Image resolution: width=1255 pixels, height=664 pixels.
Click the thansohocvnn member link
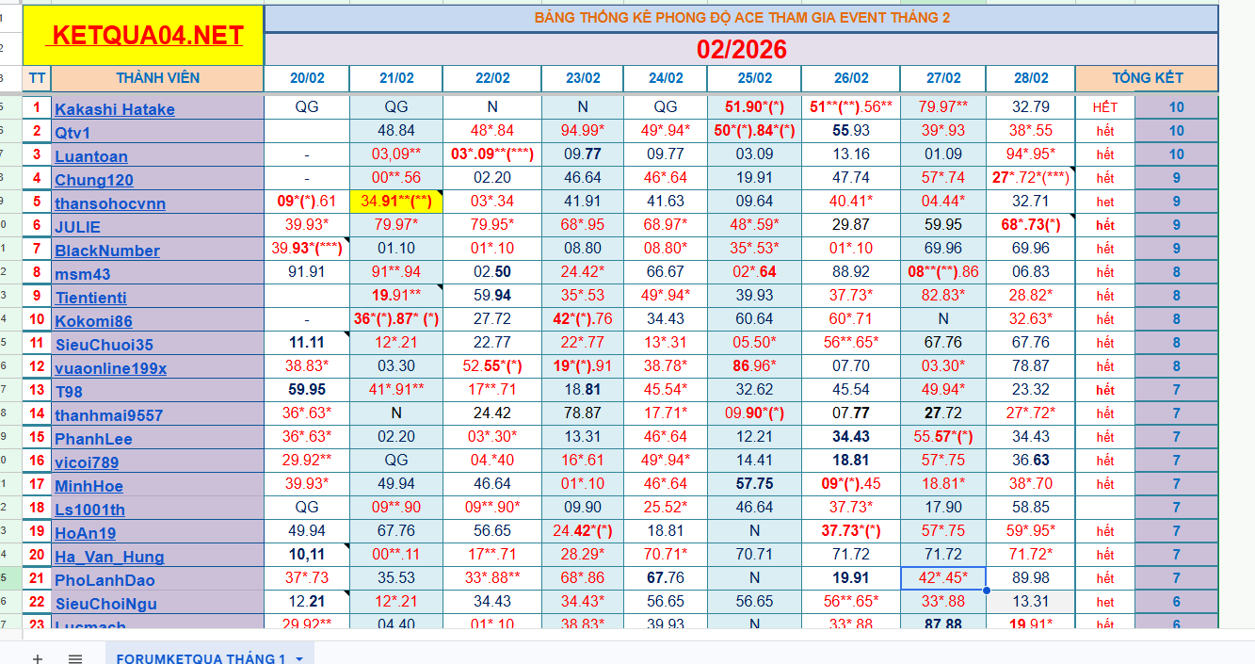pyautogui.click(x=109, y=203)
